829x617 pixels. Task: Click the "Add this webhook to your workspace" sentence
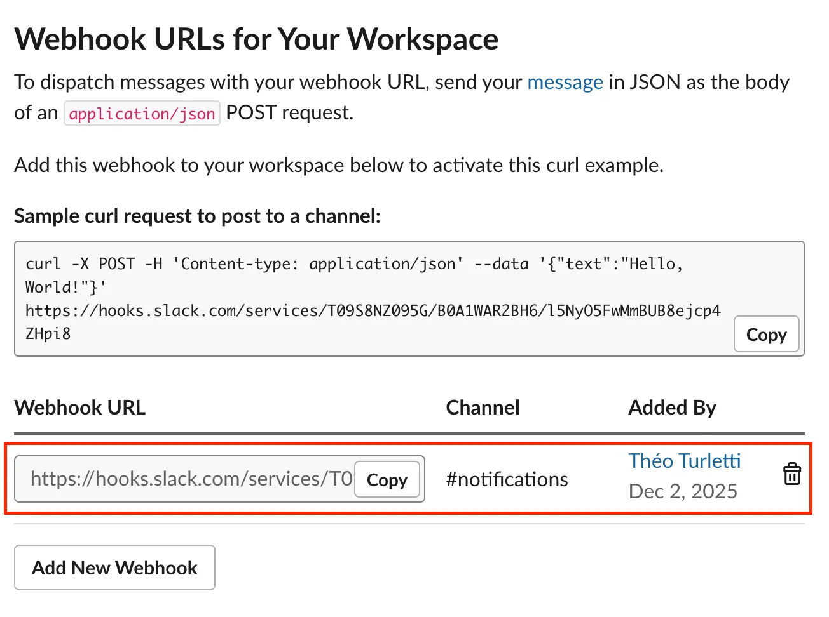[338, 166]
